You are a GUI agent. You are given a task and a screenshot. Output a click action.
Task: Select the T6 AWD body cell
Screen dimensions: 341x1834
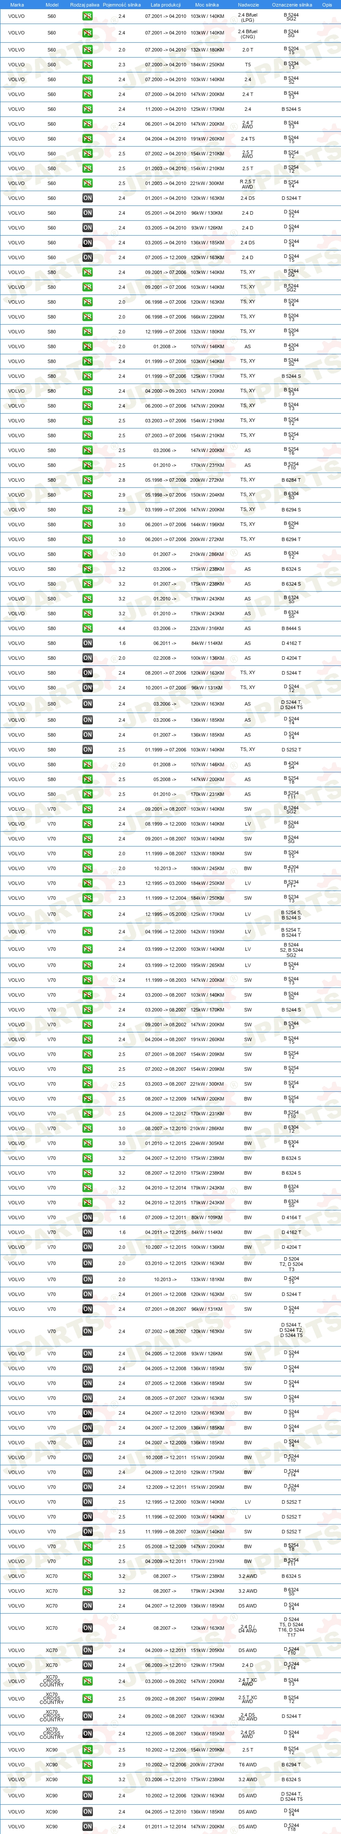[248, 1764]
